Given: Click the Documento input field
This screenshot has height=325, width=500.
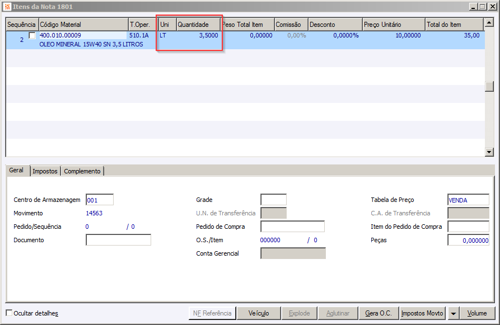Looking at the screenshot, I should (x=118, y=240).
